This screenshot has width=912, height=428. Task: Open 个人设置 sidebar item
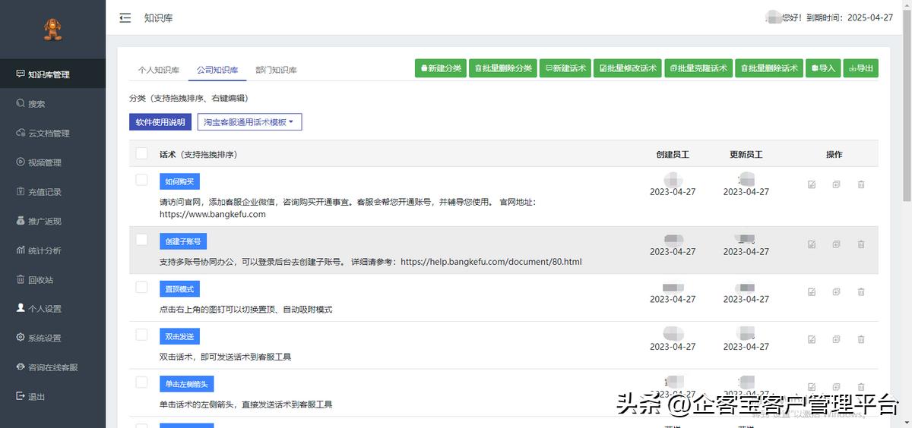point(52,309)
